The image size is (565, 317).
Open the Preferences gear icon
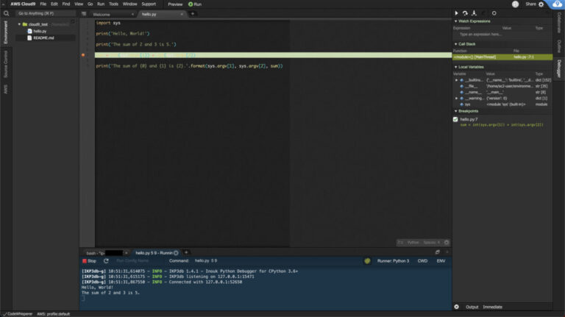pos(541,4)
